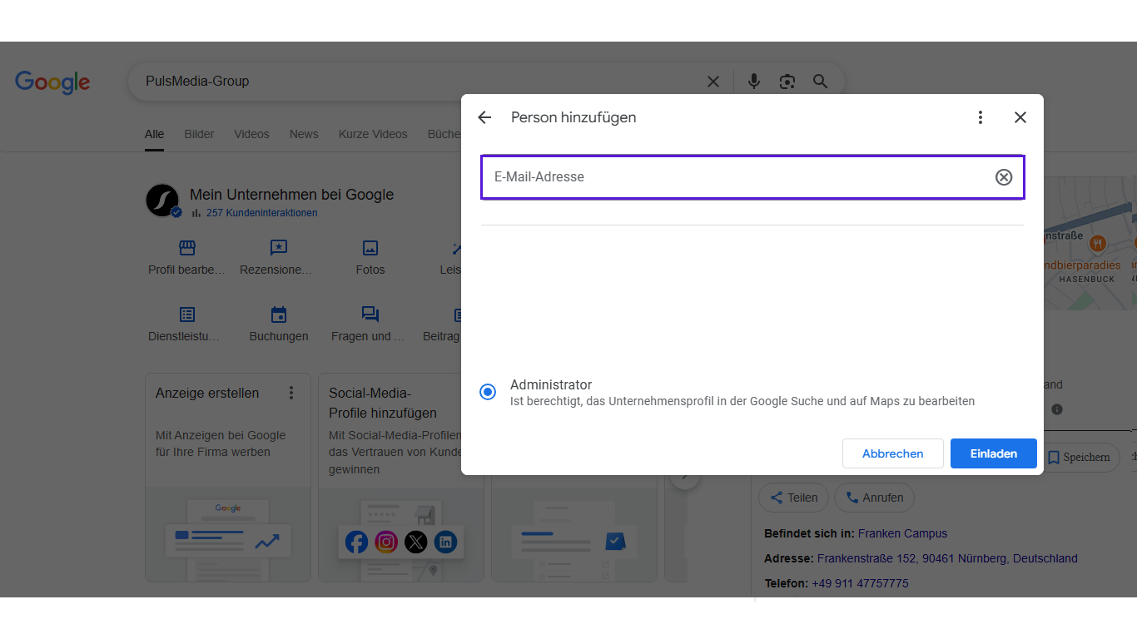Switch to the Bilder tab
1137x639 pixels.
click(x=199, y=134)
